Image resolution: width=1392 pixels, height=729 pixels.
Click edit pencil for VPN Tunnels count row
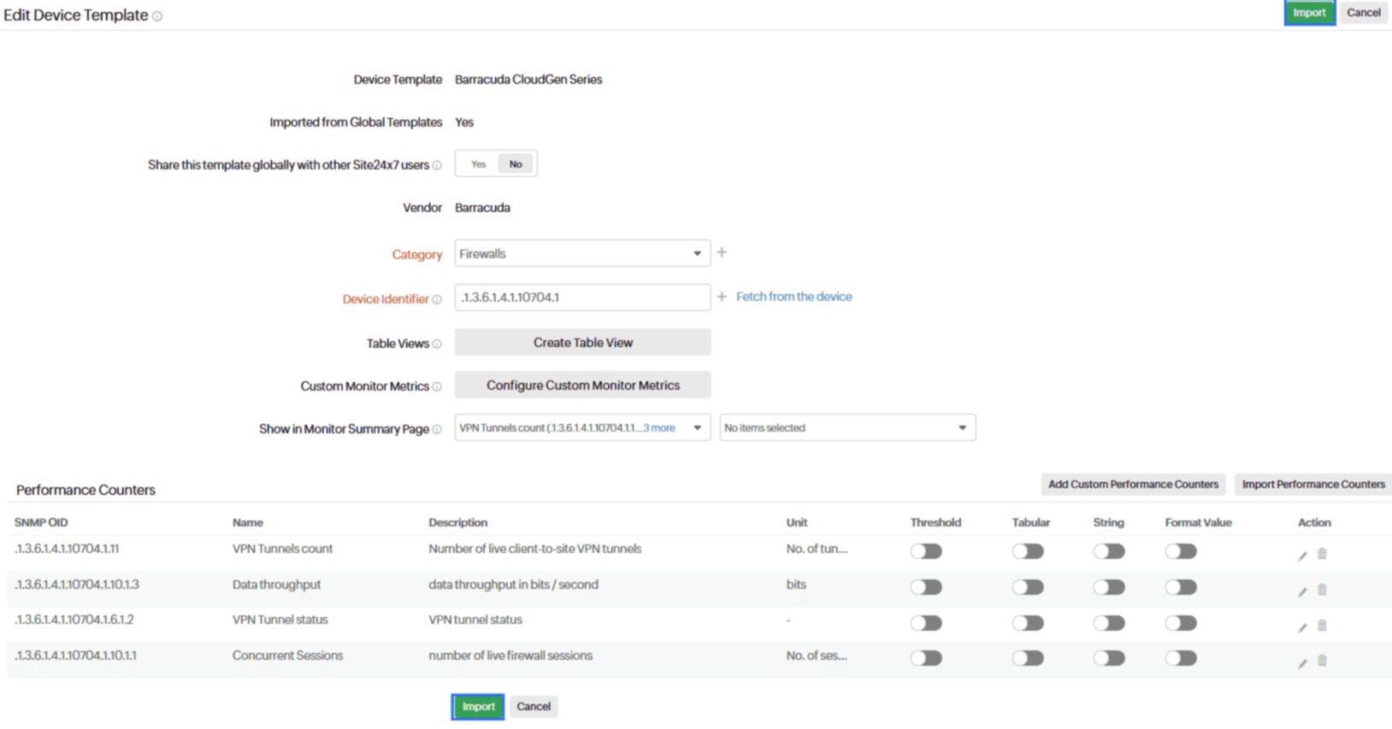pos(1302,556)
